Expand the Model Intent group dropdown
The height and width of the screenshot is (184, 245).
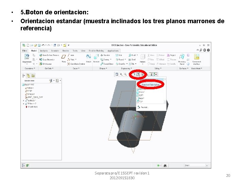(197, 68)
